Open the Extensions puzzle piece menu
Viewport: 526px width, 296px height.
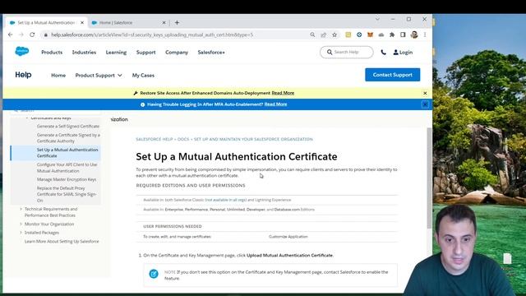[x=392, y=35]
